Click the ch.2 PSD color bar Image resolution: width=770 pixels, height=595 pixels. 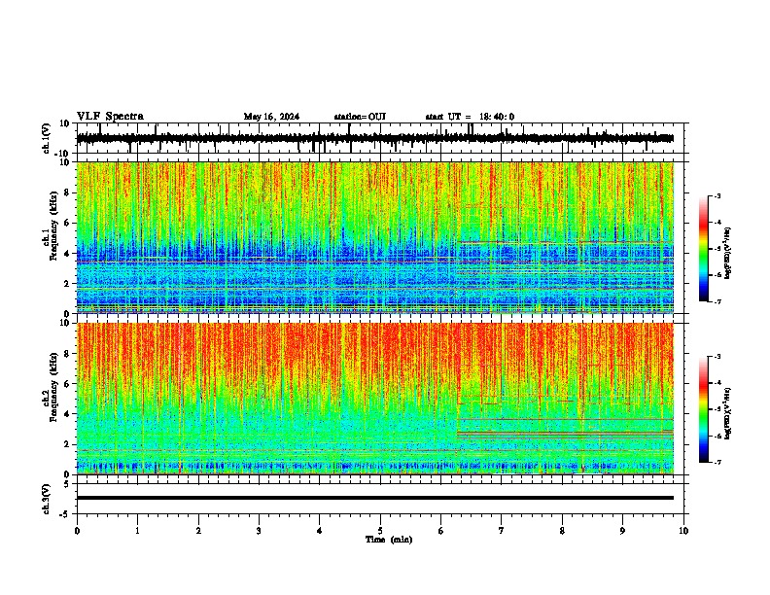click(x=704, y=409)
